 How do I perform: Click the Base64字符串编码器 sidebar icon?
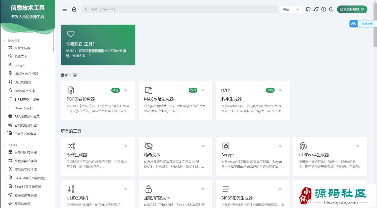pyautogui.click(x=10, y=178)
